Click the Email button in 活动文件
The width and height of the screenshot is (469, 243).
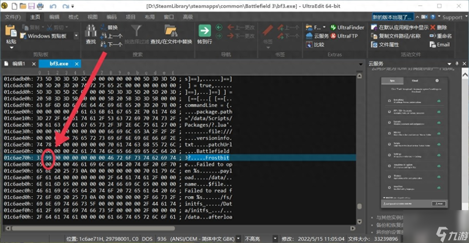point(440,44)
